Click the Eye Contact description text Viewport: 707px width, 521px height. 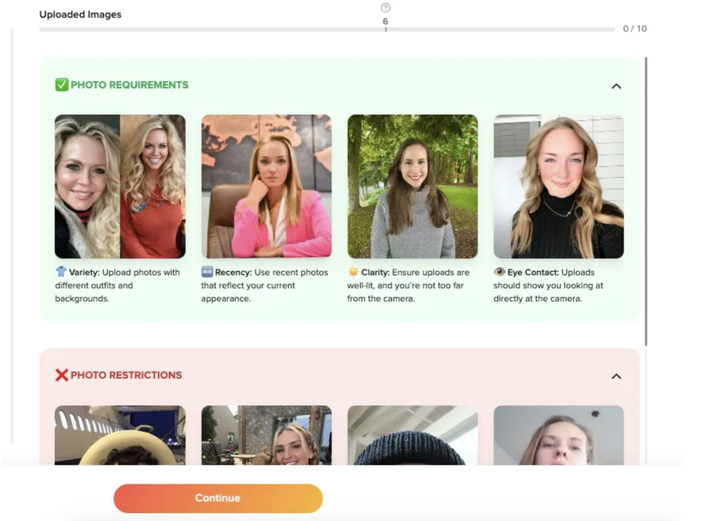[x=548, y=285]
